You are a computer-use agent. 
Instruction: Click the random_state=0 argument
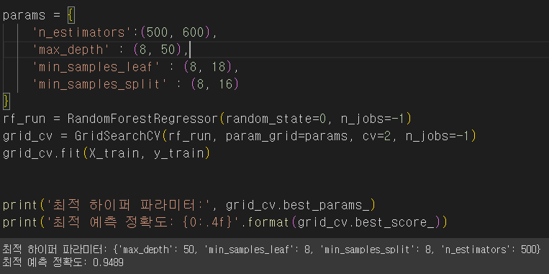276,119
